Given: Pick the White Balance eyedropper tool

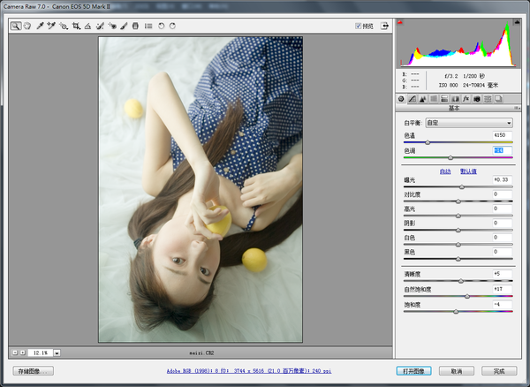Looking at the screenshot, I should 40,27.
